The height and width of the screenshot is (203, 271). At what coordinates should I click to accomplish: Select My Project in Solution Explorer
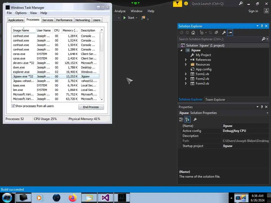203,55
